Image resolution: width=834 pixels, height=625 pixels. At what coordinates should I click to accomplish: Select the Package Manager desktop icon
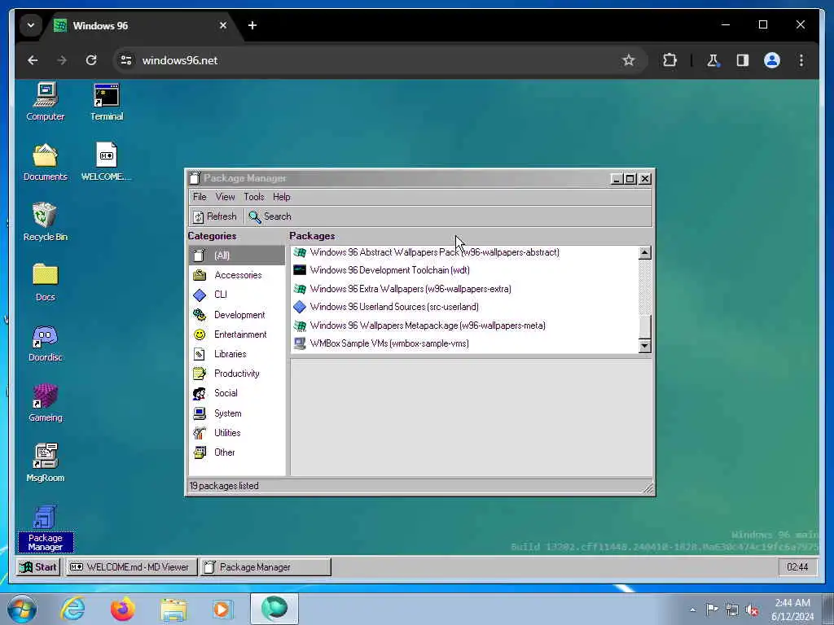46,527
